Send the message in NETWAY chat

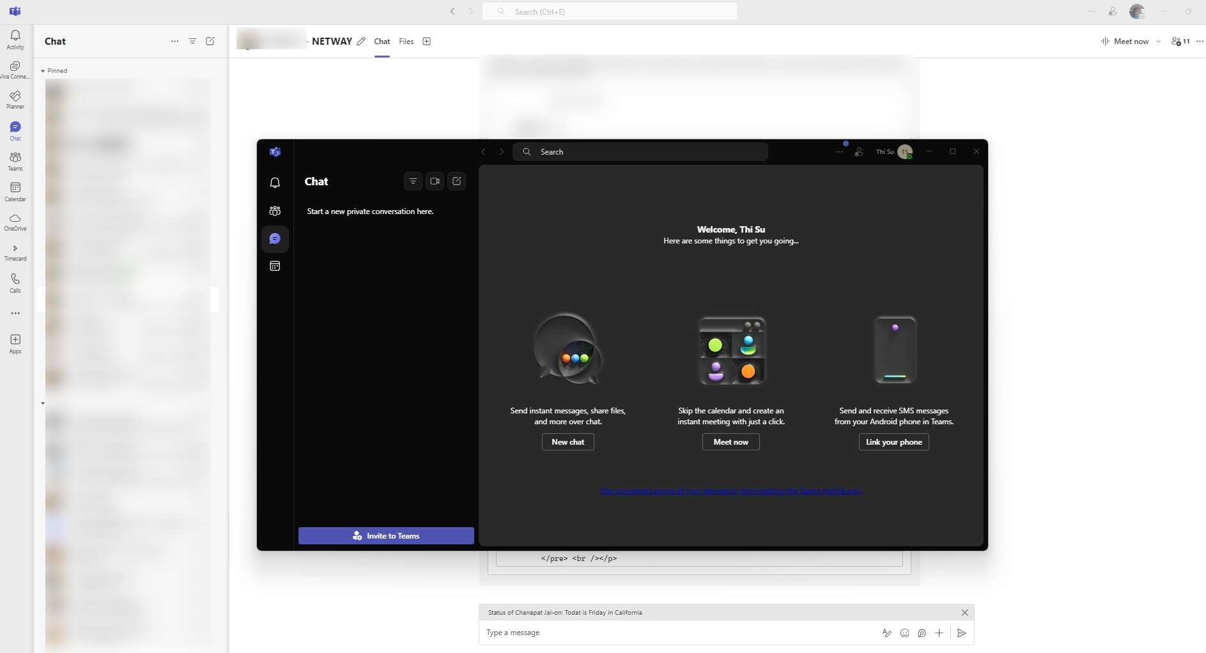[961, 633]
